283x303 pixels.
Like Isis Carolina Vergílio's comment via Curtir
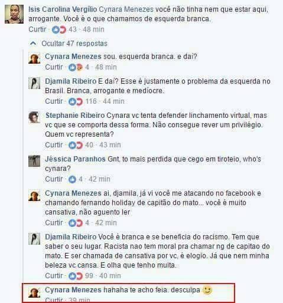click(x=37, y=29)
